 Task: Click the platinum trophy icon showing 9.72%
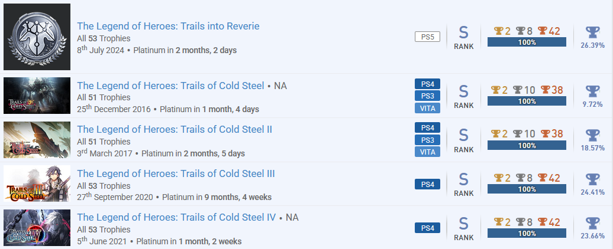click(x=593, y=91)
